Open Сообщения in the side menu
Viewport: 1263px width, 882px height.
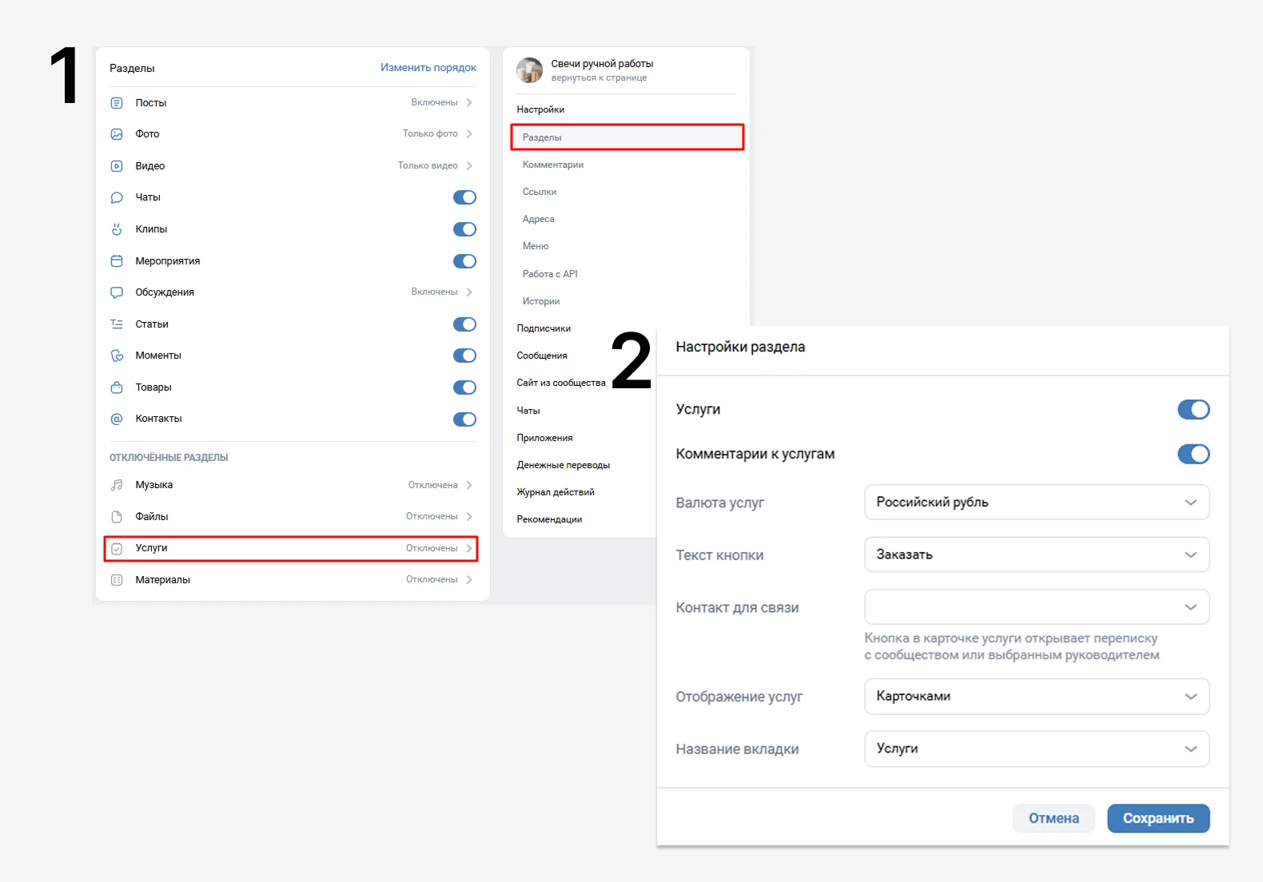pos(542,356)
